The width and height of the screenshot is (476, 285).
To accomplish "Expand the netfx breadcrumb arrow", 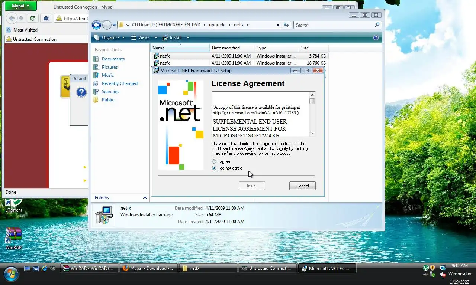I will pos(248,25).
